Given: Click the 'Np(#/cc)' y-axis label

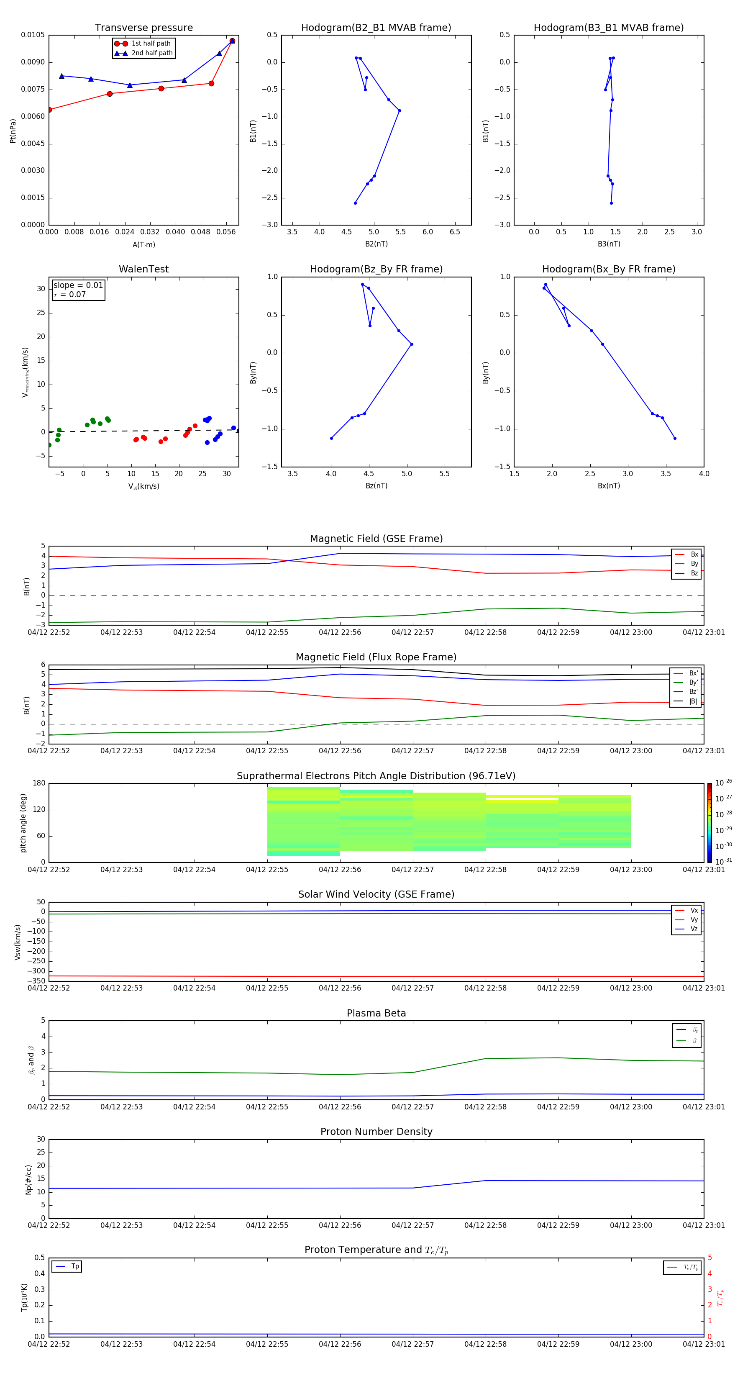Looking at the screenshot, I should (x=28, y=1179).
